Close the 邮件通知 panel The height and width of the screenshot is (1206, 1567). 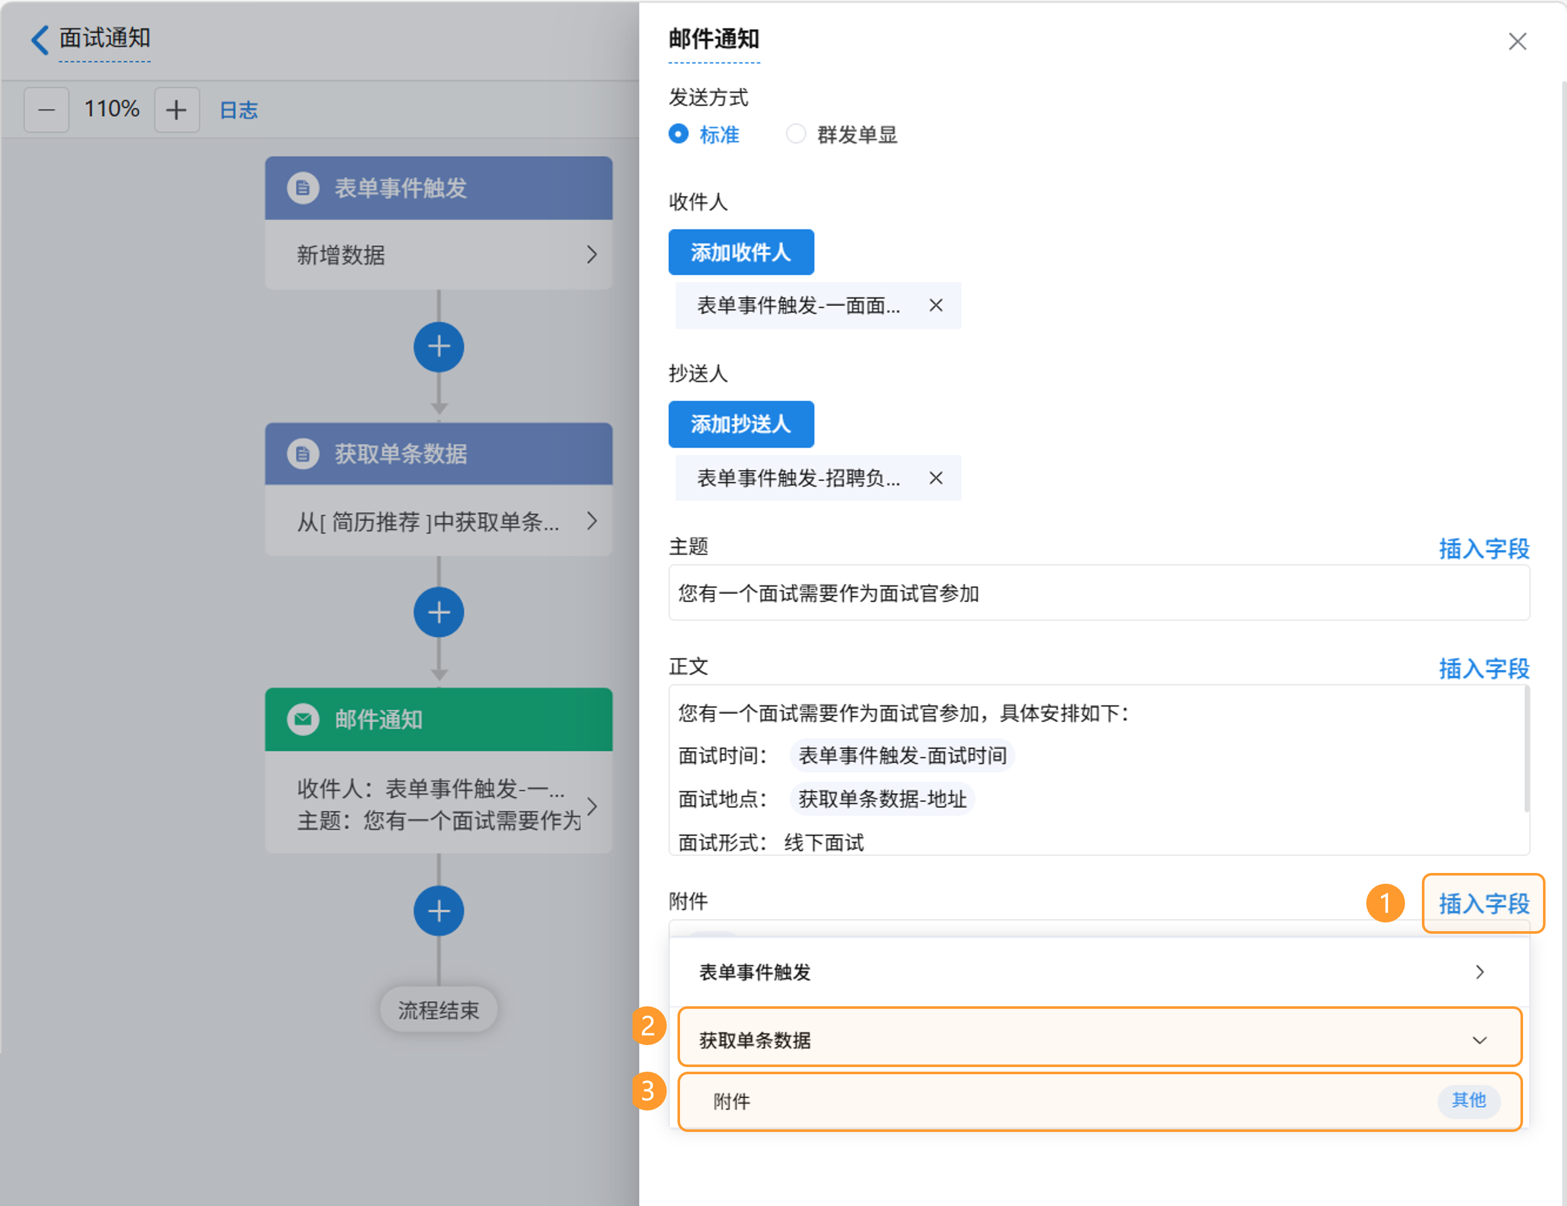click(x=1517, y=41)
